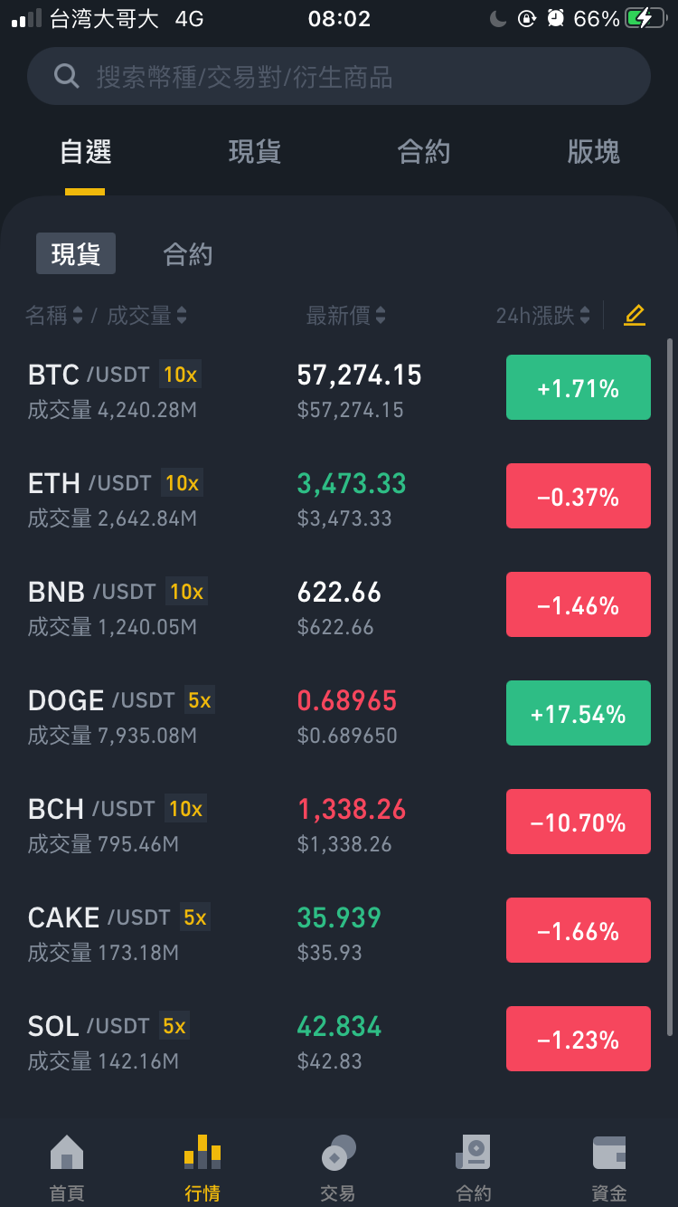Toggle the 合約 sub-filter under watchlist
Viewport: 678px width, 1207px height.
(x=188, y=254)
